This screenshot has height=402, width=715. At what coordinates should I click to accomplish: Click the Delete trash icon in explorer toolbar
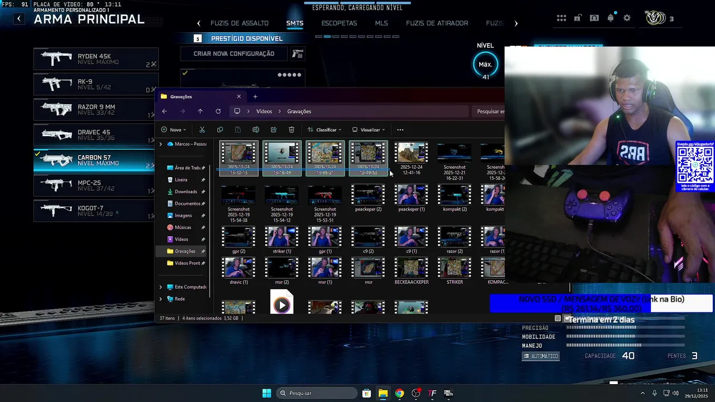[x=292, y=130]
